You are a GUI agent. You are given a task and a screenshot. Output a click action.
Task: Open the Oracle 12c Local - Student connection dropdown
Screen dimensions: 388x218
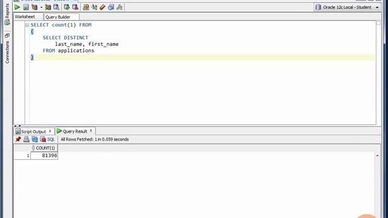[x=377, y=7]
